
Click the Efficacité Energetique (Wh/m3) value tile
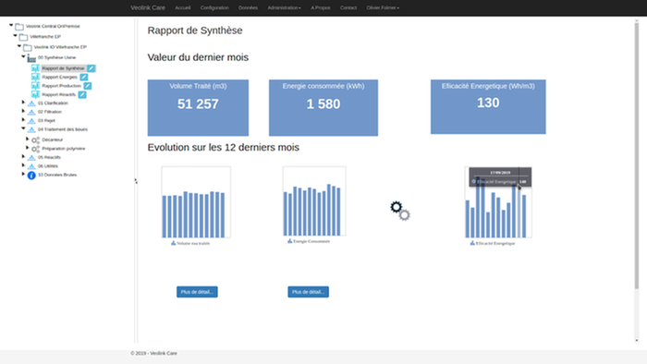[x=488, y=107]
